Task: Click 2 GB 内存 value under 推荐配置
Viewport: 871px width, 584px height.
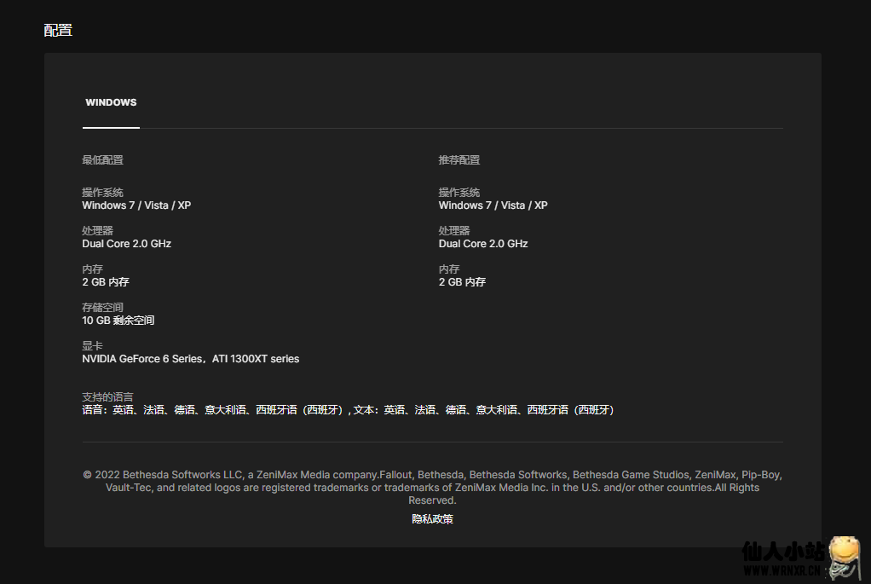Action: pyautogui.click(x=462, y=282)
